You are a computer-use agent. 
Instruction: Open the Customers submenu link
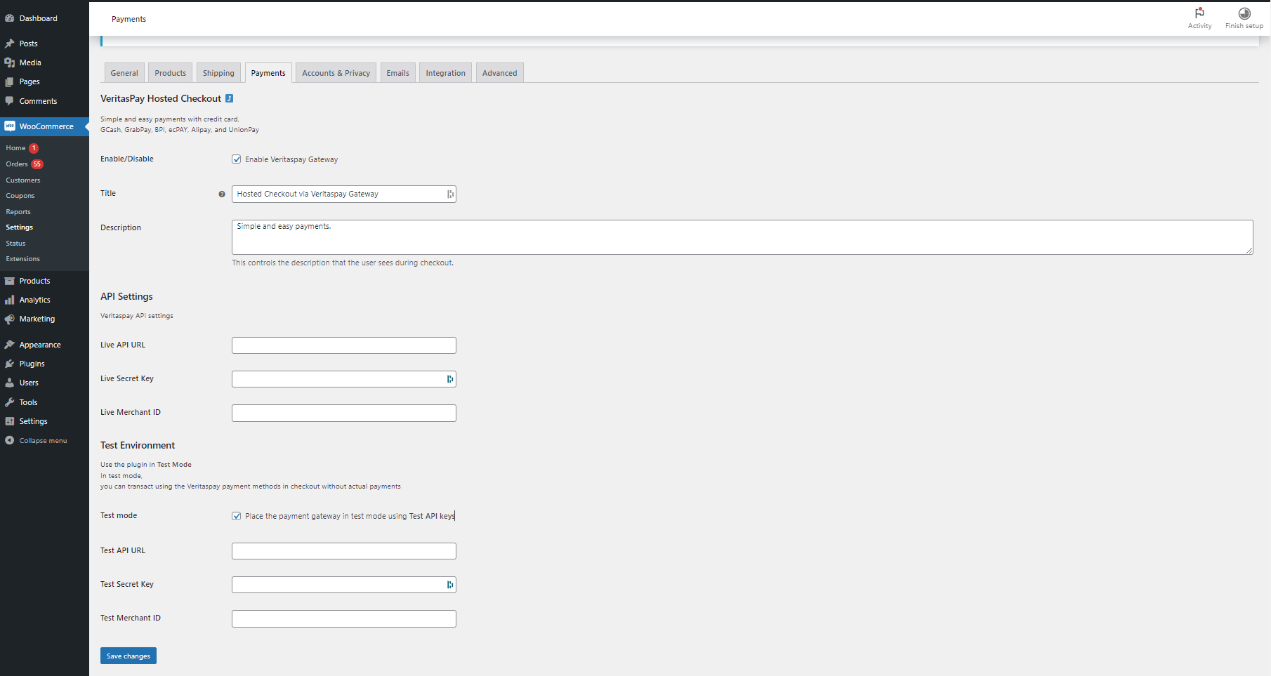pos(23,180)
